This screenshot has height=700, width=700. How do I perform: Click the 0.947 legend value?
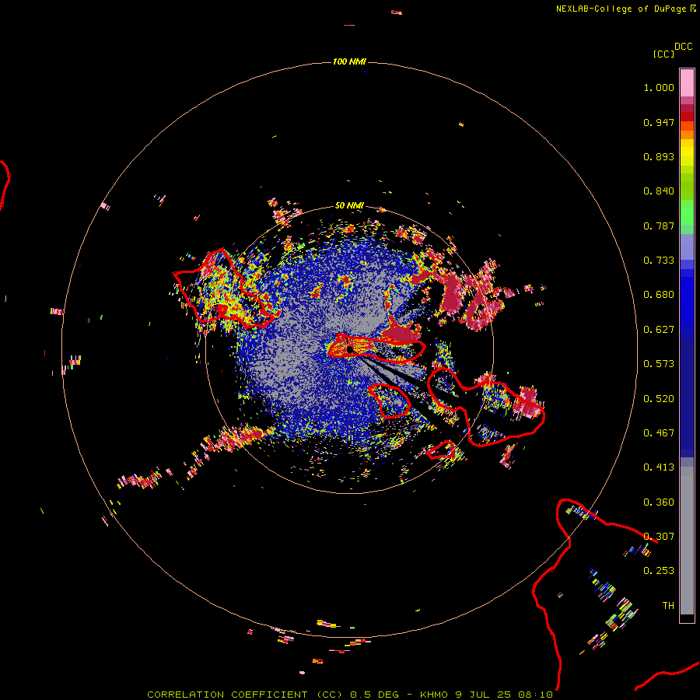[659, 122]
